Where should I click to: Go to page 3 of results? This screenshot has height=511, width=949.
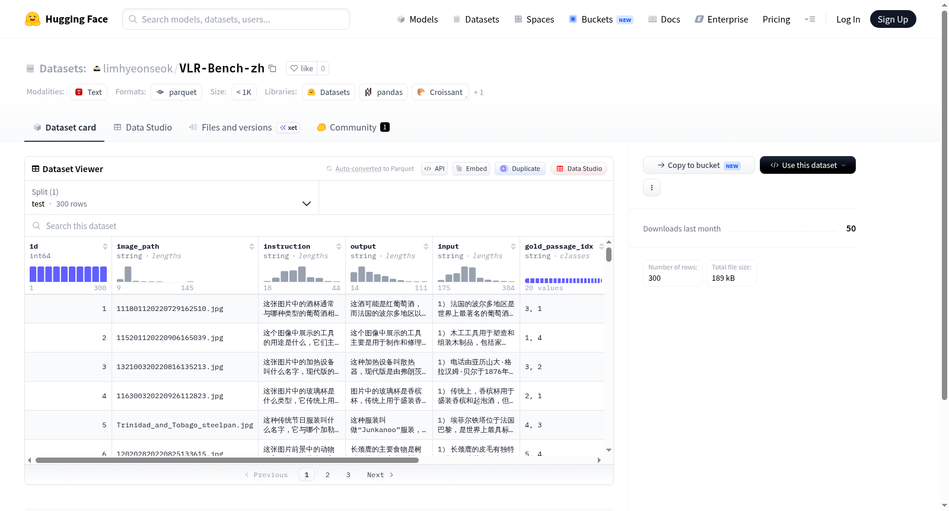348,475
